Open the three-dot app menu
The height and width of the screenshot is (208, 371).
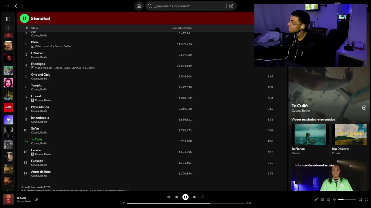click(7, 6)
